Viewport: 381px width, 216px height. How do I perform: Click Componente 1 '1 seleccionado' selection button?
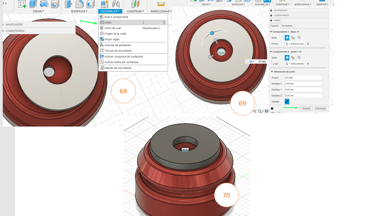295,44
